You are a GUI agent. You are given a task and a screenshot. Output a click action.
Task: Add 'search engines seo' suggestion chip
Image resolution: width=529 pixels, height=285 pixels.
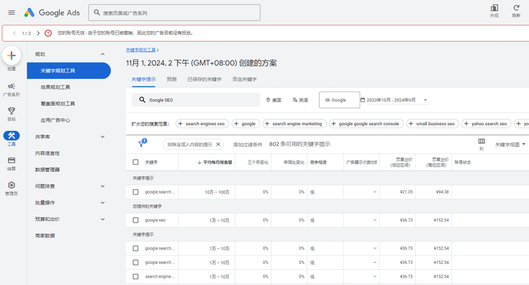point(202,124)
